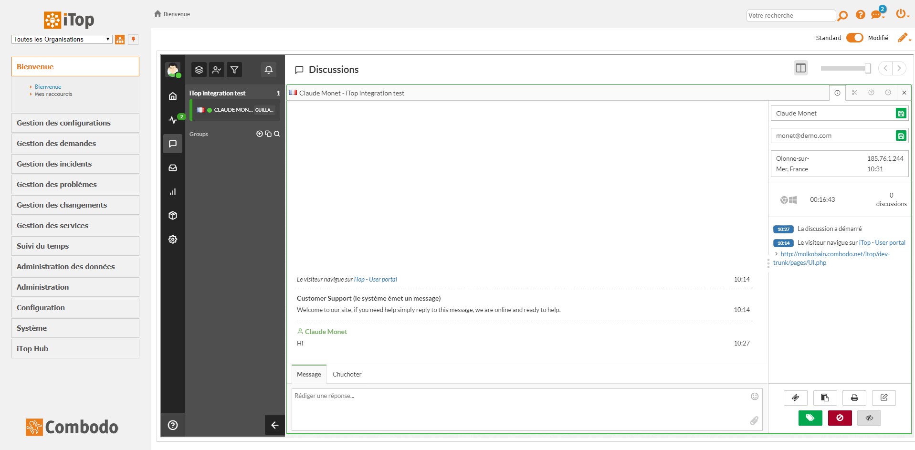
Task: Click the ticket icon button
Action: click(795, 398)
